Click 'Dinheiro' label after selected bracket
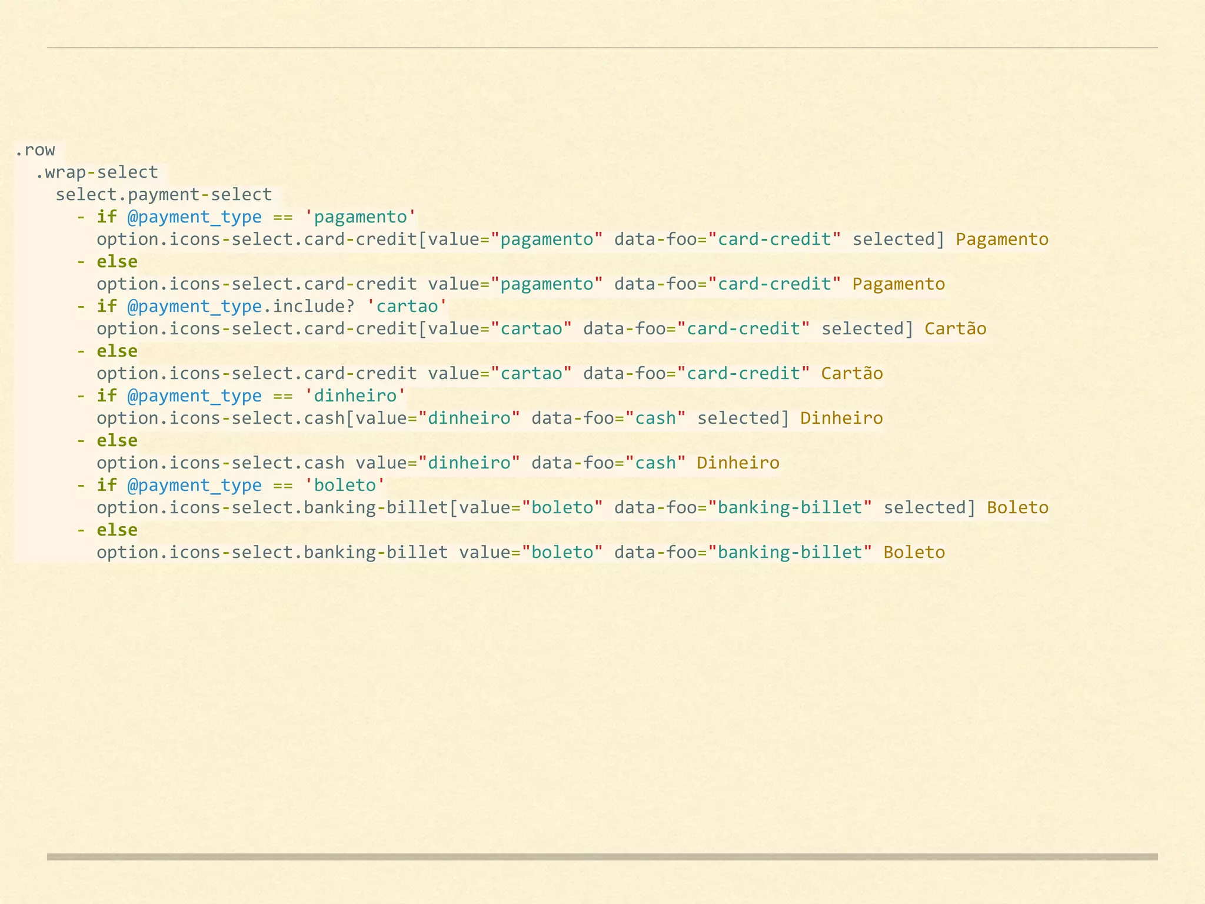Viewport: 1205px width, 904px height. [841, 418]
